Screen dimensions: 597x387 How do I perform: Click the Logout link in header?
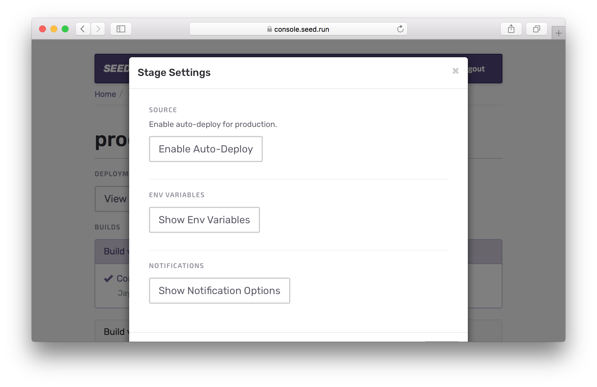click(477, 69)
